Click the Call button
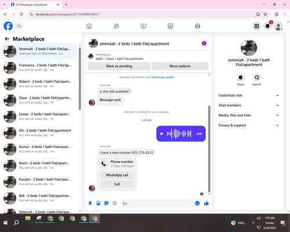The image size is (290, 232). pyautogui.click(x=117, y=184)
